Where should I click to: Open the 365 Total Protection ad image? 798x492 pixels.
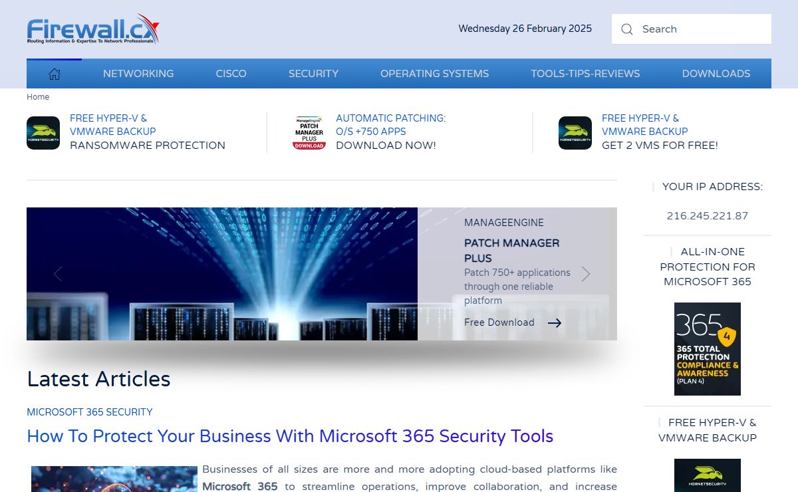[x=708, y=349]
